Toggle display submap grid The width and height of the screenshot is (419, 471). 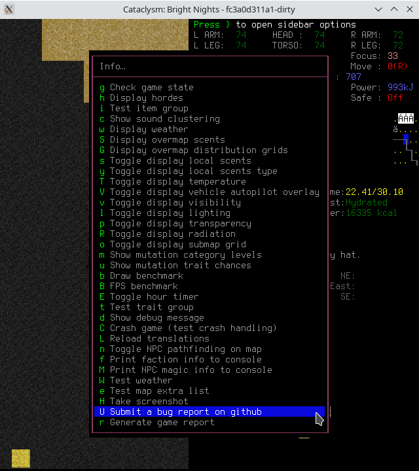pos(209,245)
